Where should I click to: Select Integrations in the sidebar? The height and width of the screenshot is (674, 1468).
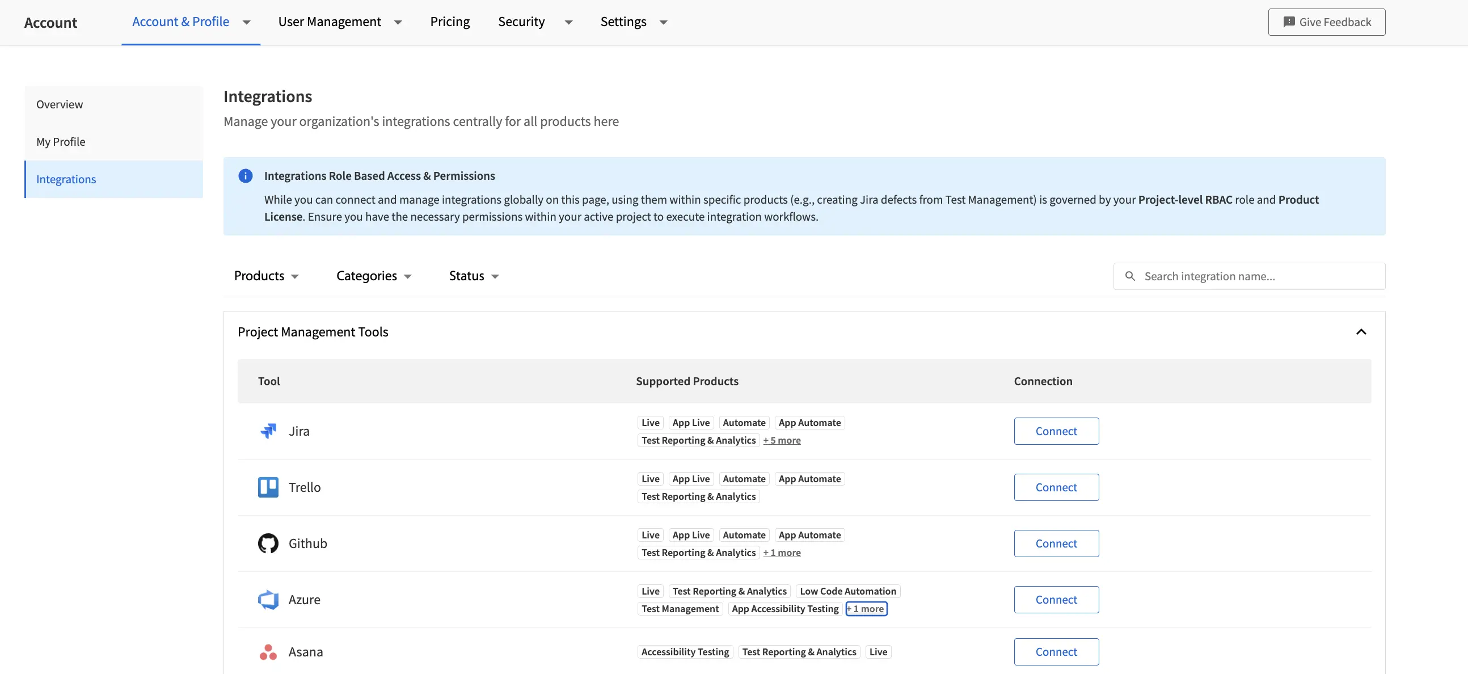114,179
